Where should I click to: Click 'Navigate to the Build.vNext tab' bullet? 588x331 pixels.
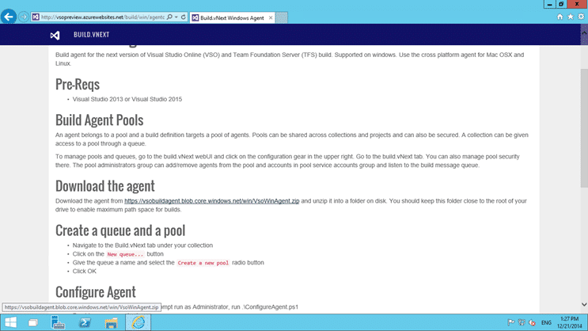point(142,245)
